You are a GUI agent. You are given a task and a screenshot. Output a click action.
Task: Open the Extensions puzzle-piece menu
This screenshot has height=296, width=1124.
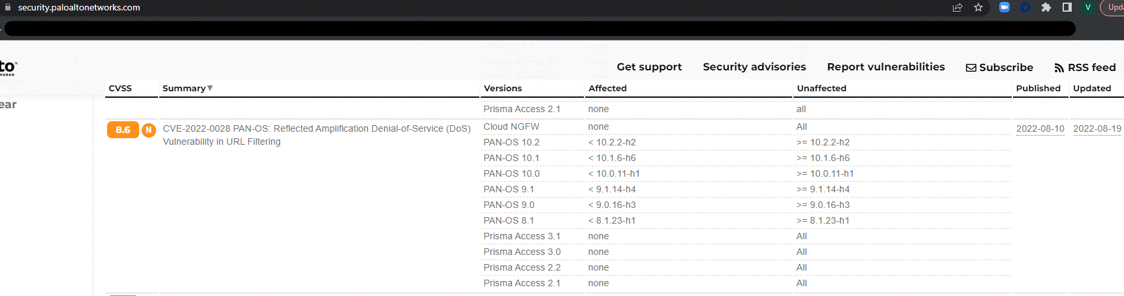click(1046, 7)
